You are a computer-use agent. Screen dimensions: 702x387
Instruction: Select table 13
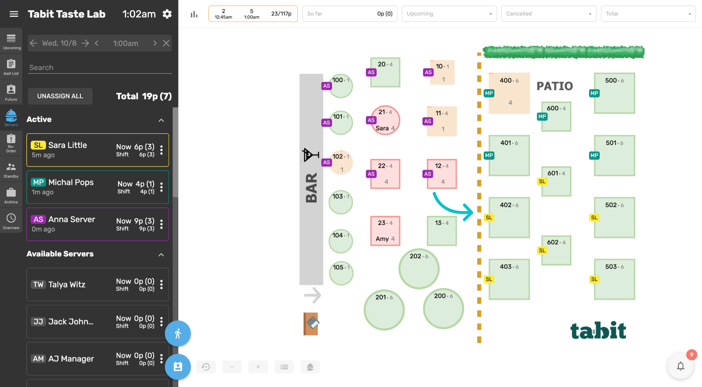tap(442, 231)
